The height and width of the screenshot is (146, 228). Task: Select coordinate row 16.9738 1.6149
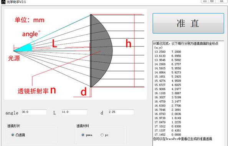(x=168, y=118)
